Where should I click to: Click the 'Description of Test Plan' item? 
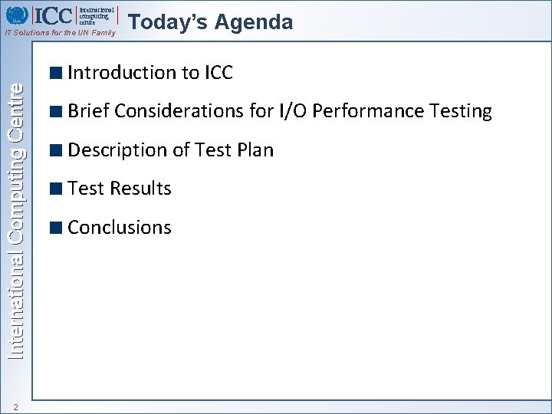[x=170, y=150]
